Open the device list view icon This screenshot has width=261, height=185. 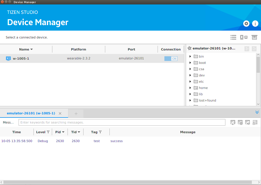(233, 37)
